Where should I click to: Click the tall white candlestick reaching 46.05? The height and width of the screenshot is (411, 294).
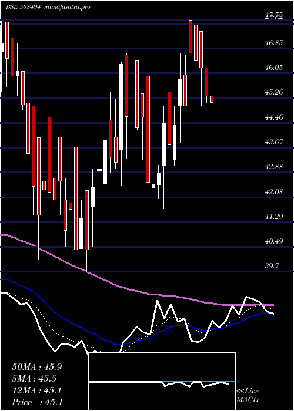(x=121, y=107)
